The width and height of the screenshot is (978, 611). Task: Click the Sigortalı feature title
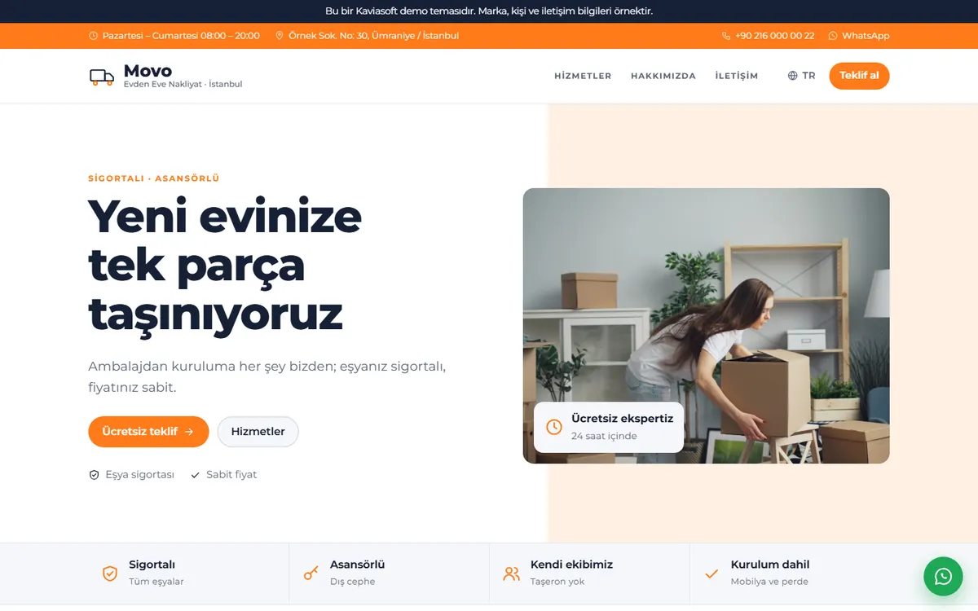[x=152, y=565]
